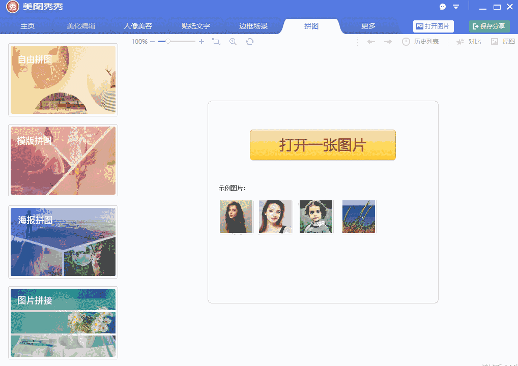518x366 pixels.
Task: Click the redo right arrow
Action: tap(388, 42)
